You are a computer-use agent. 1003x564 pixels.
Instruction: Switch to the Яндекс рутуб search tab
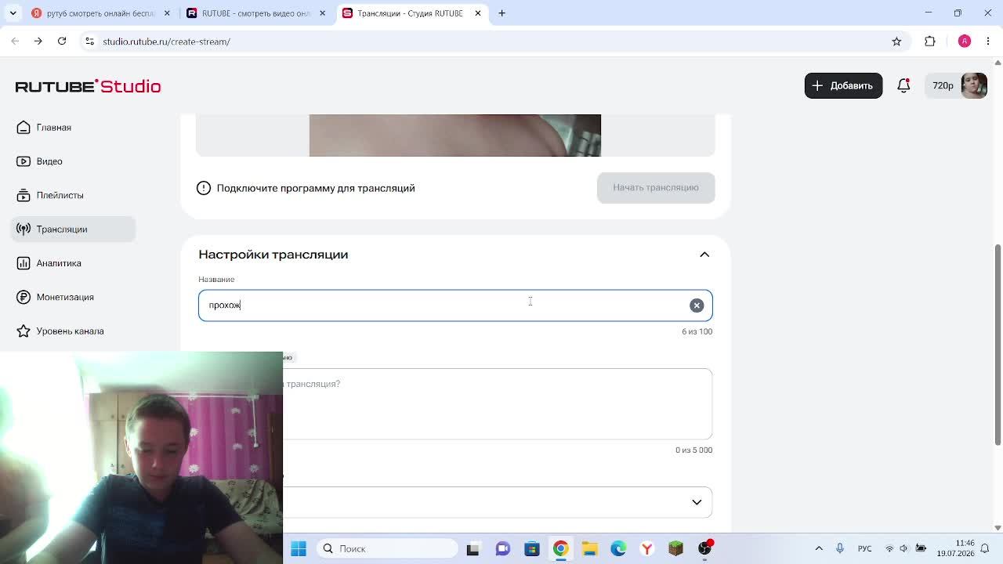click(100, 13)
